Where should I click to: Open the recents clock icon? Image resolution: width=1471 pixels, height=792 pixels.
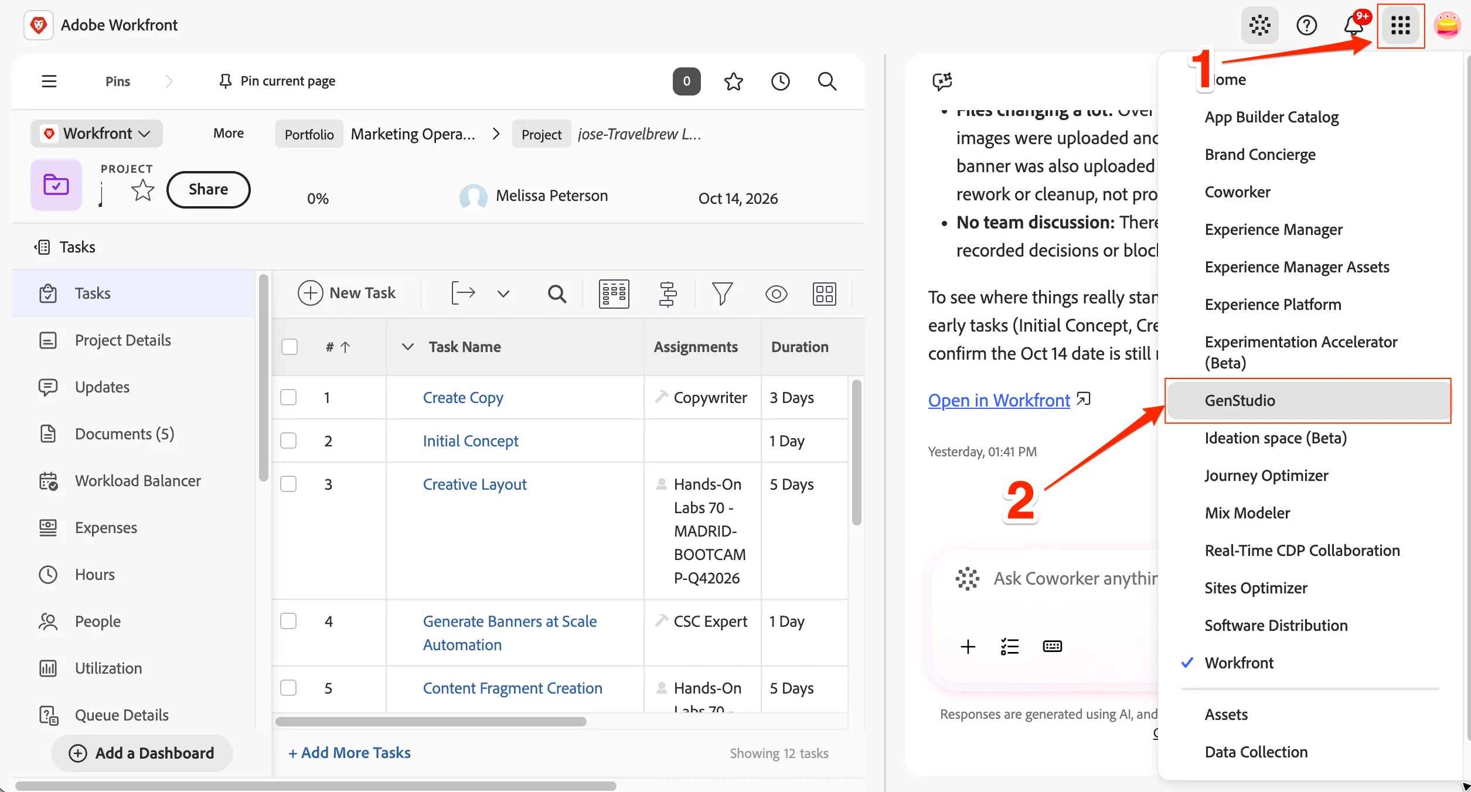tap(780, 81)
